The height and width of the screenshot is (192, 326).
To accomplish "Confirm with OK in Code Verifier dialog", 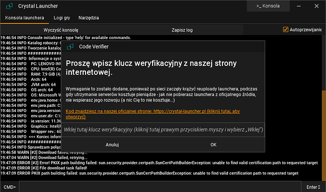I will 214,144.
